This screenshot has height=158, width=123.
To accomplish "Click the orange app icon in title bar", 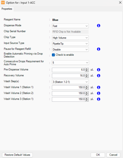I will (3, 2).
